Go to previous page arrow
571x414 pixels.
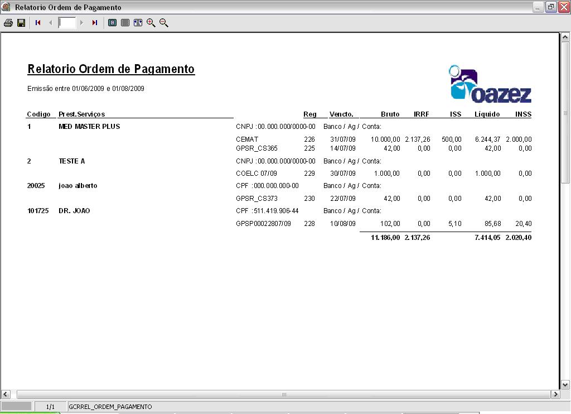(50, 22)
